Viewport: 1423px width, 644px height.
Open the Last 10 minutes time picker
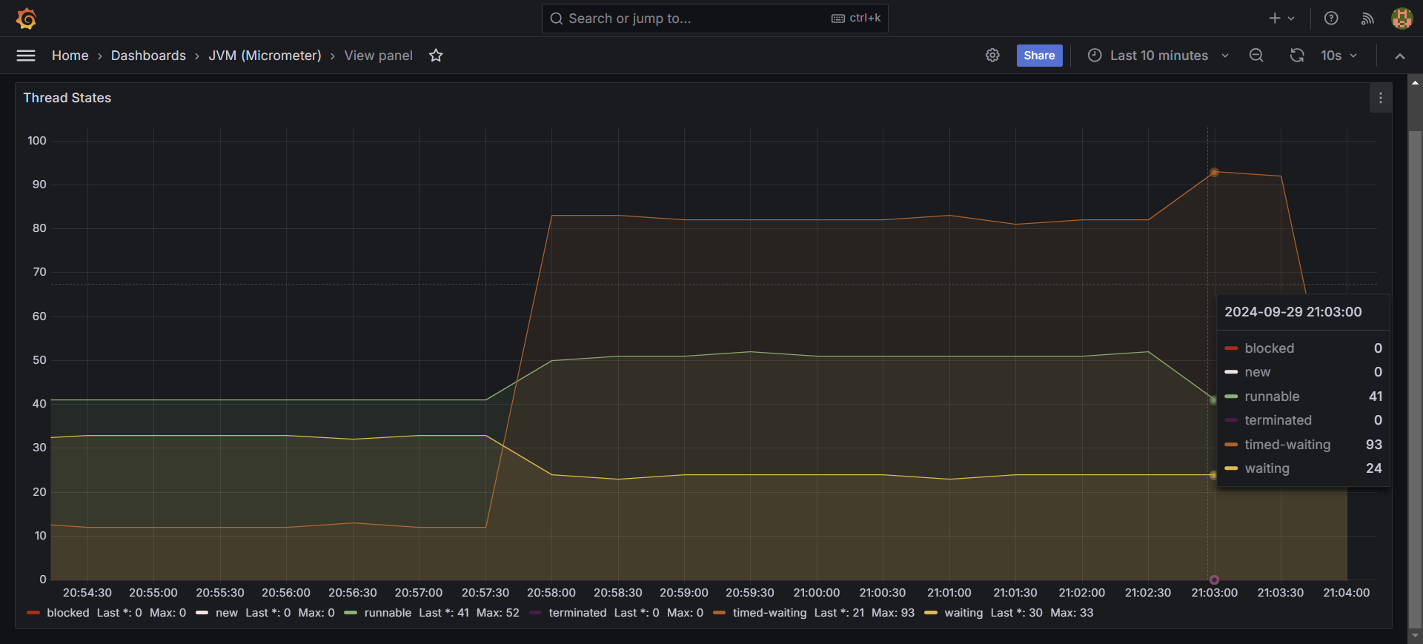(x=1158, y=56)
